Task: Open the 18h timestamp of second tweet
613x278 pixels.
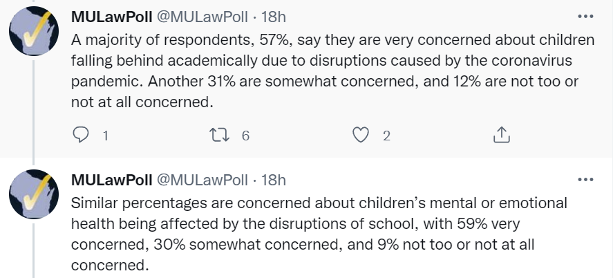Action: [273, 180]
